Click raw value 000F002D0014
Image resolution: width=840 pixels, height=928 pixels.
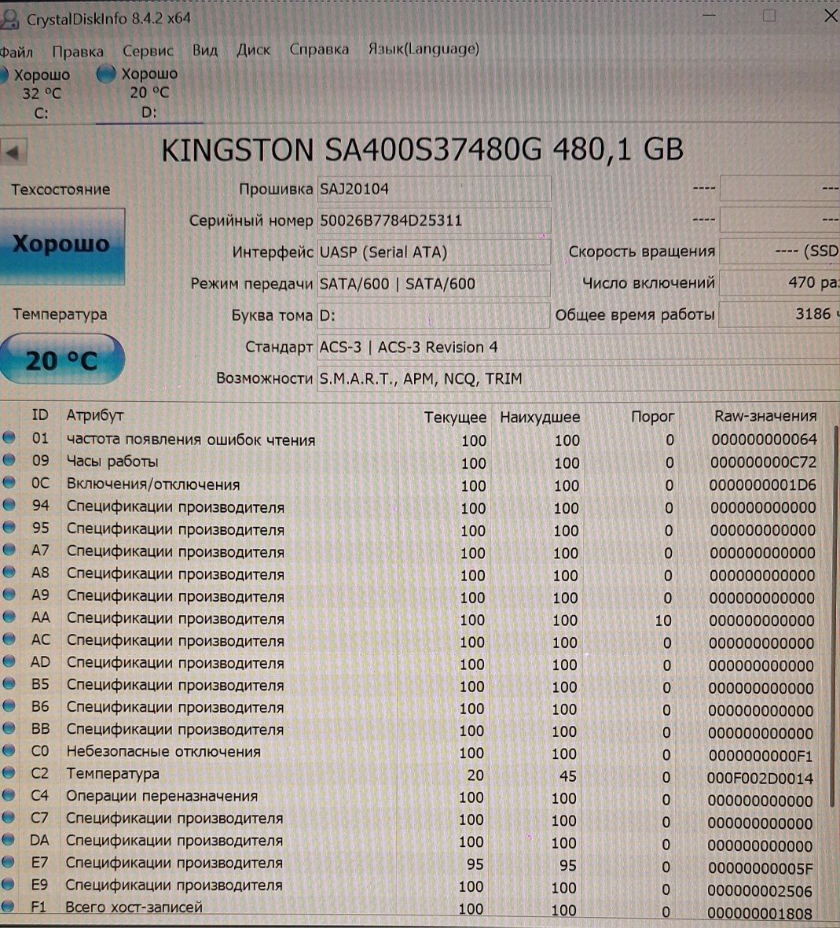tap(760, 779)
